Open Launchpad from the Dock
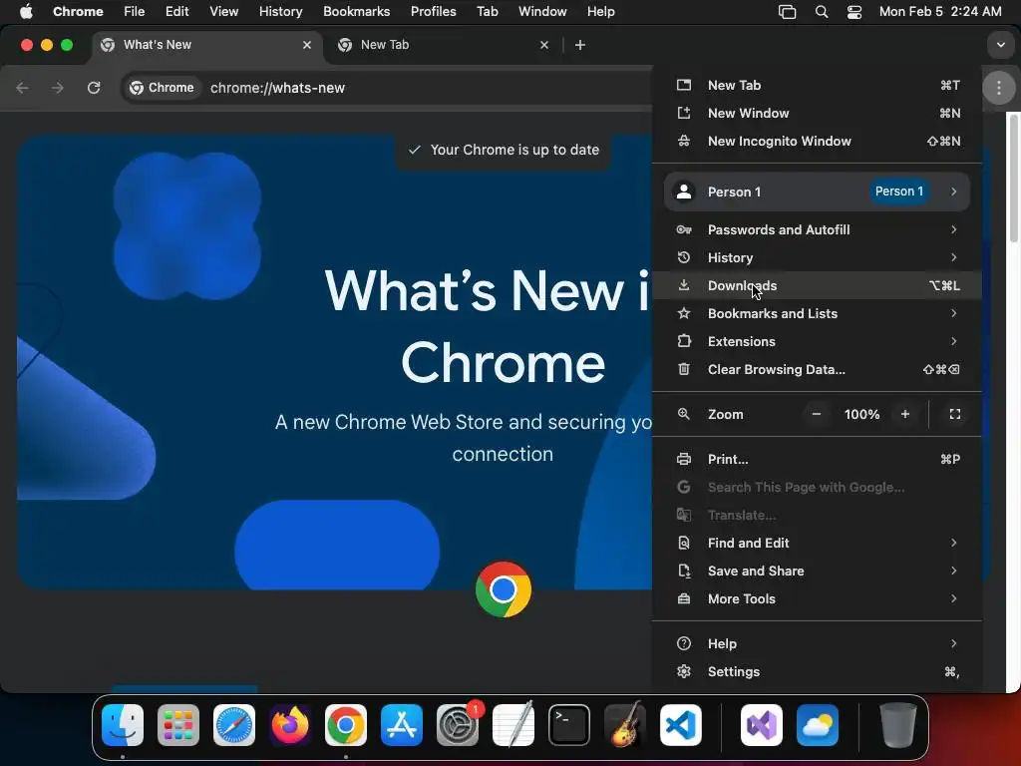The width and height of the screenshot is (1021, 766). [178, 725]
